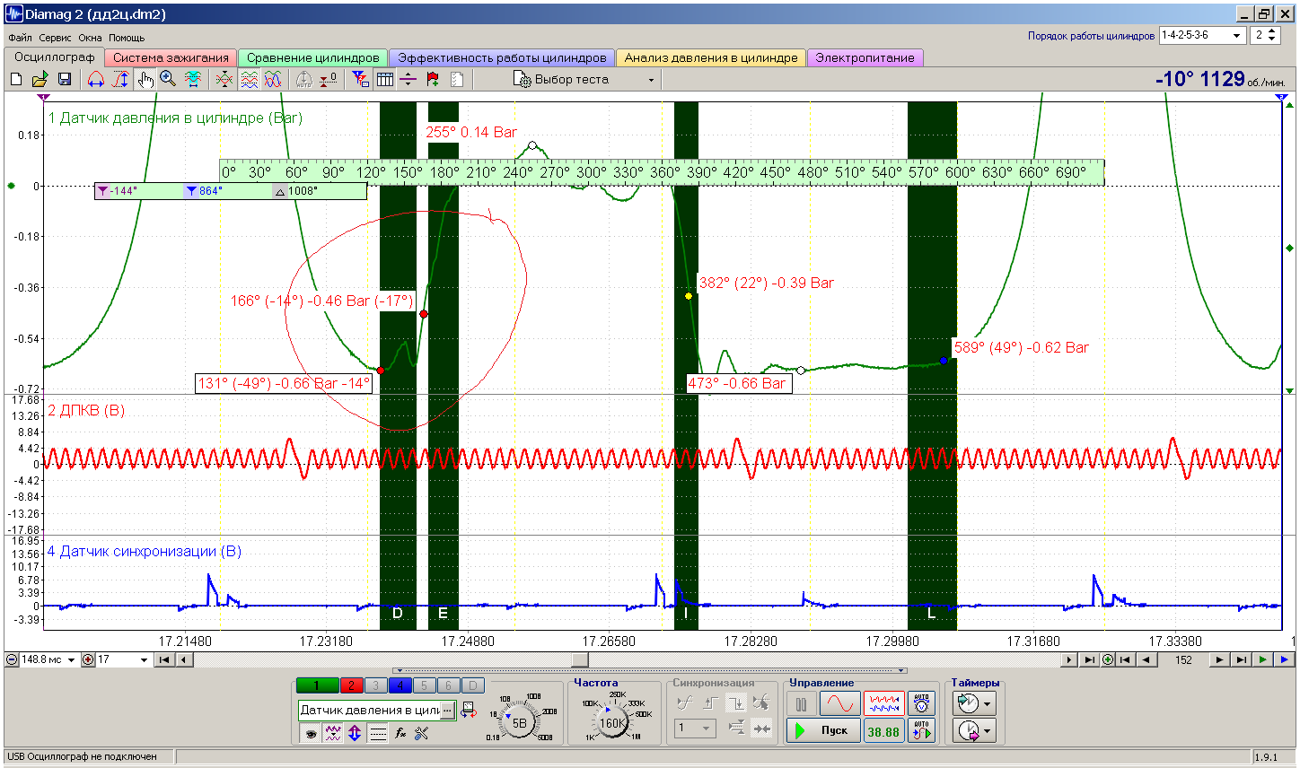Click the waveform compress icon
The height and width of the screenshot is (768, 1300).
224,80
